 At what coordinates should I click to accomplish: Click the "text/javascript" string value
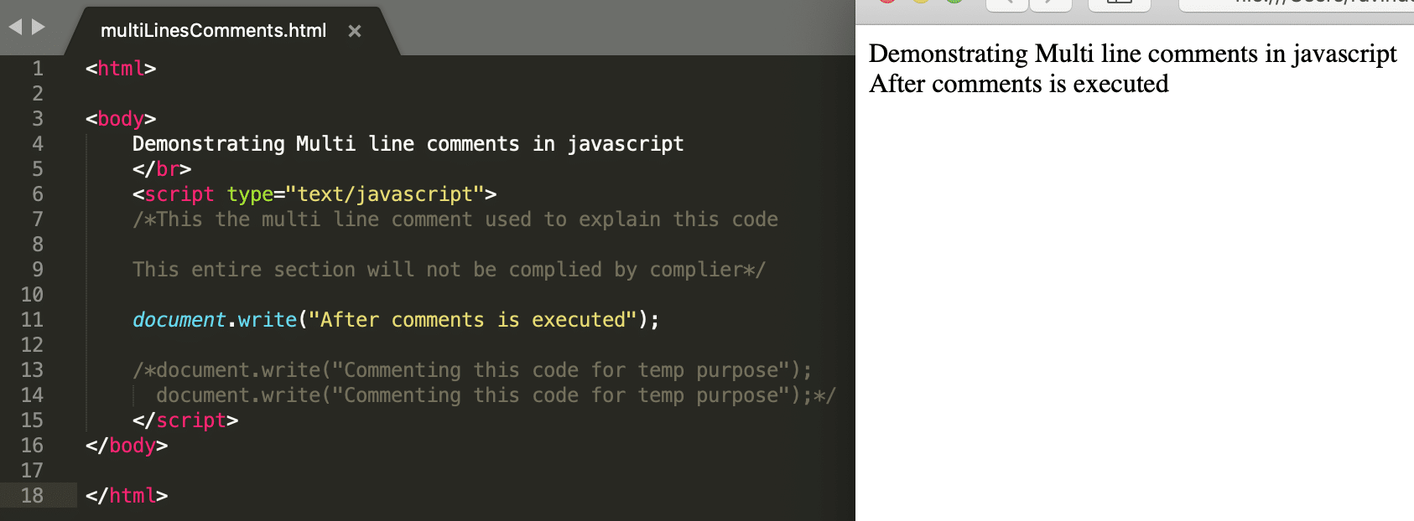pyautogui.click(x=385, y=194)
